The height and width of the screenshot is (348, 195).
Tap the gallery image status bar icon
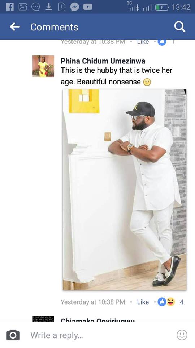tap(22, 7)
